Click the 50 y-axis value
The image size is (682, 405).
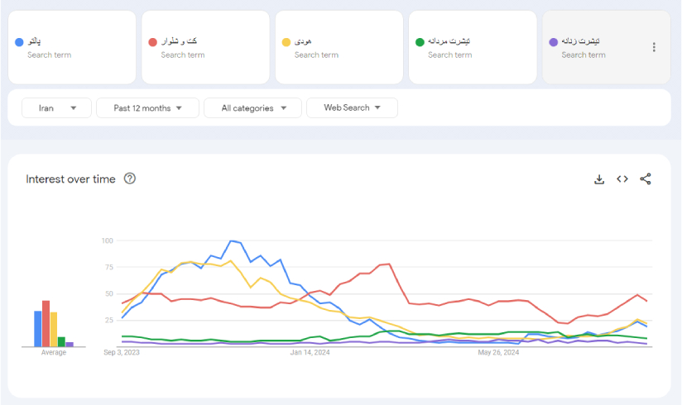(x=109, y=293)
